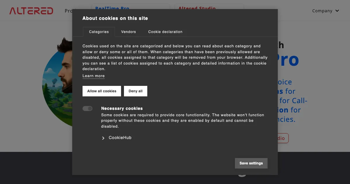Toggle the Necessary cookies switch

87,109
